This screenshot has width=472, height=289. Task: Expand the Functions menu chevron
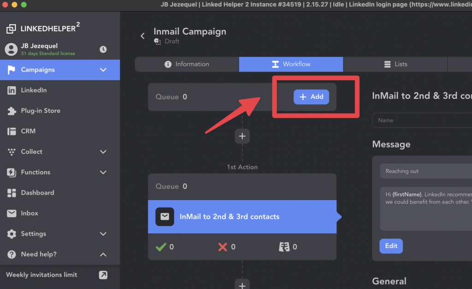pos(103,173)
